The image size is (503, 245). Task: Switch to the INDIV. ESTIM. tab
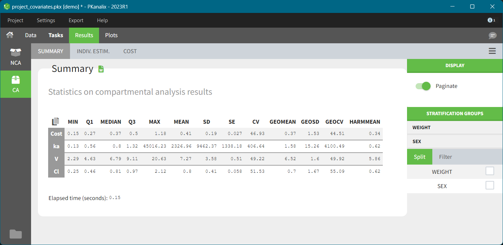tap(93, 51)
